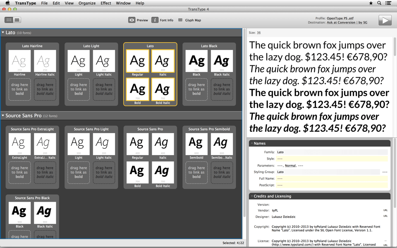
Task: Collapse the Credits and Licensing section
Action: pos(251,196)
